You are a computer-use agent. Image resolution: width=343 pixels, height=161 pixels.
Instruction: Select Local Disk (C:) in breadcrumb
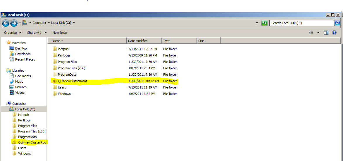[61, 23]
